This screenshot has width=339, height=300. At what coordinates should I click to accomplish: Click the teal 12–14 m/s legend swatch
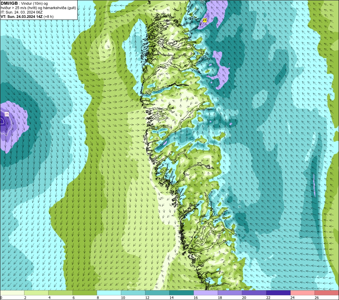[x=157, y=293]
